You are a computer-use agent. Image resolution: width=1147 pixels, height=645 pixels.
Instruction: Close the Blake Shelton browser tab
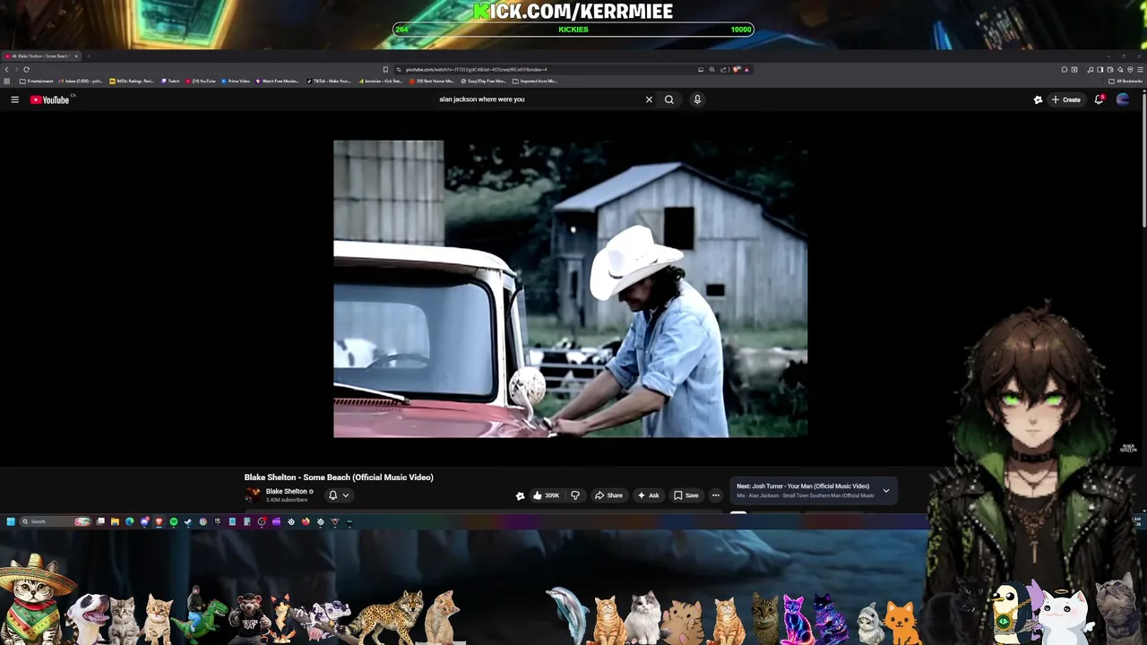click(x=76, y=56)
